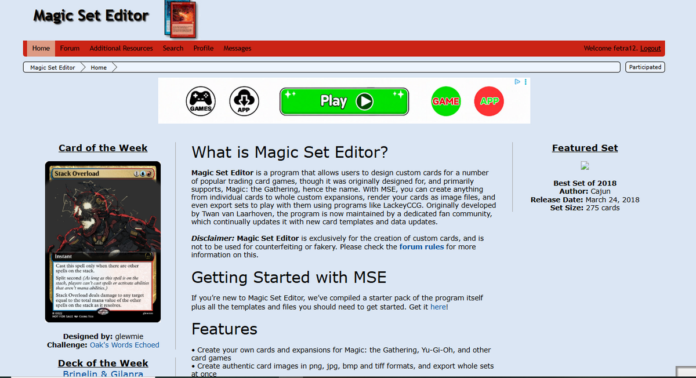
Task: Open the ad options via the blue AdChoices icon
Action: [517, 82]
